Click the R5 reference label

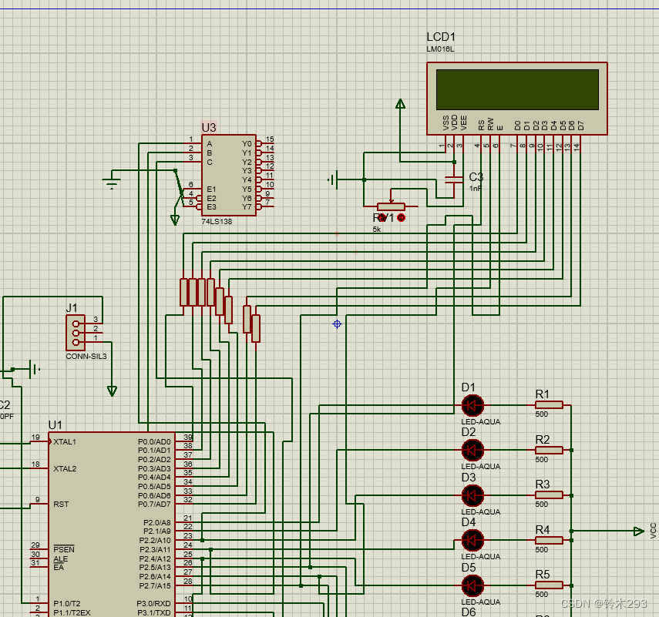[542, 574]
